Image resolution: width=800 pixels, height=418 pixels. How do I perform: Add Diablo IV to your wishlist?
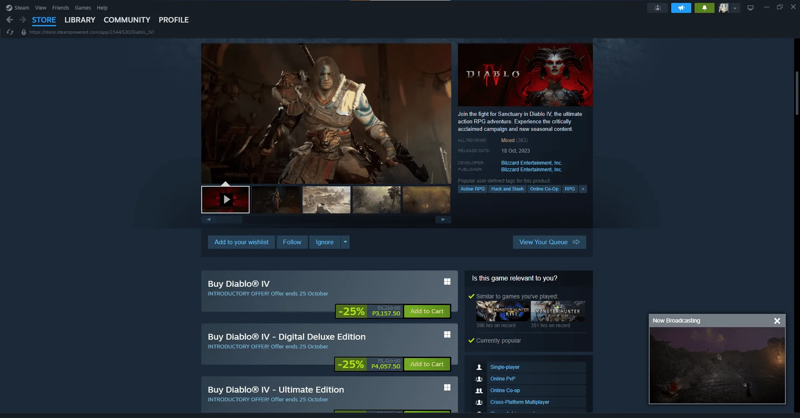[242, 242]
